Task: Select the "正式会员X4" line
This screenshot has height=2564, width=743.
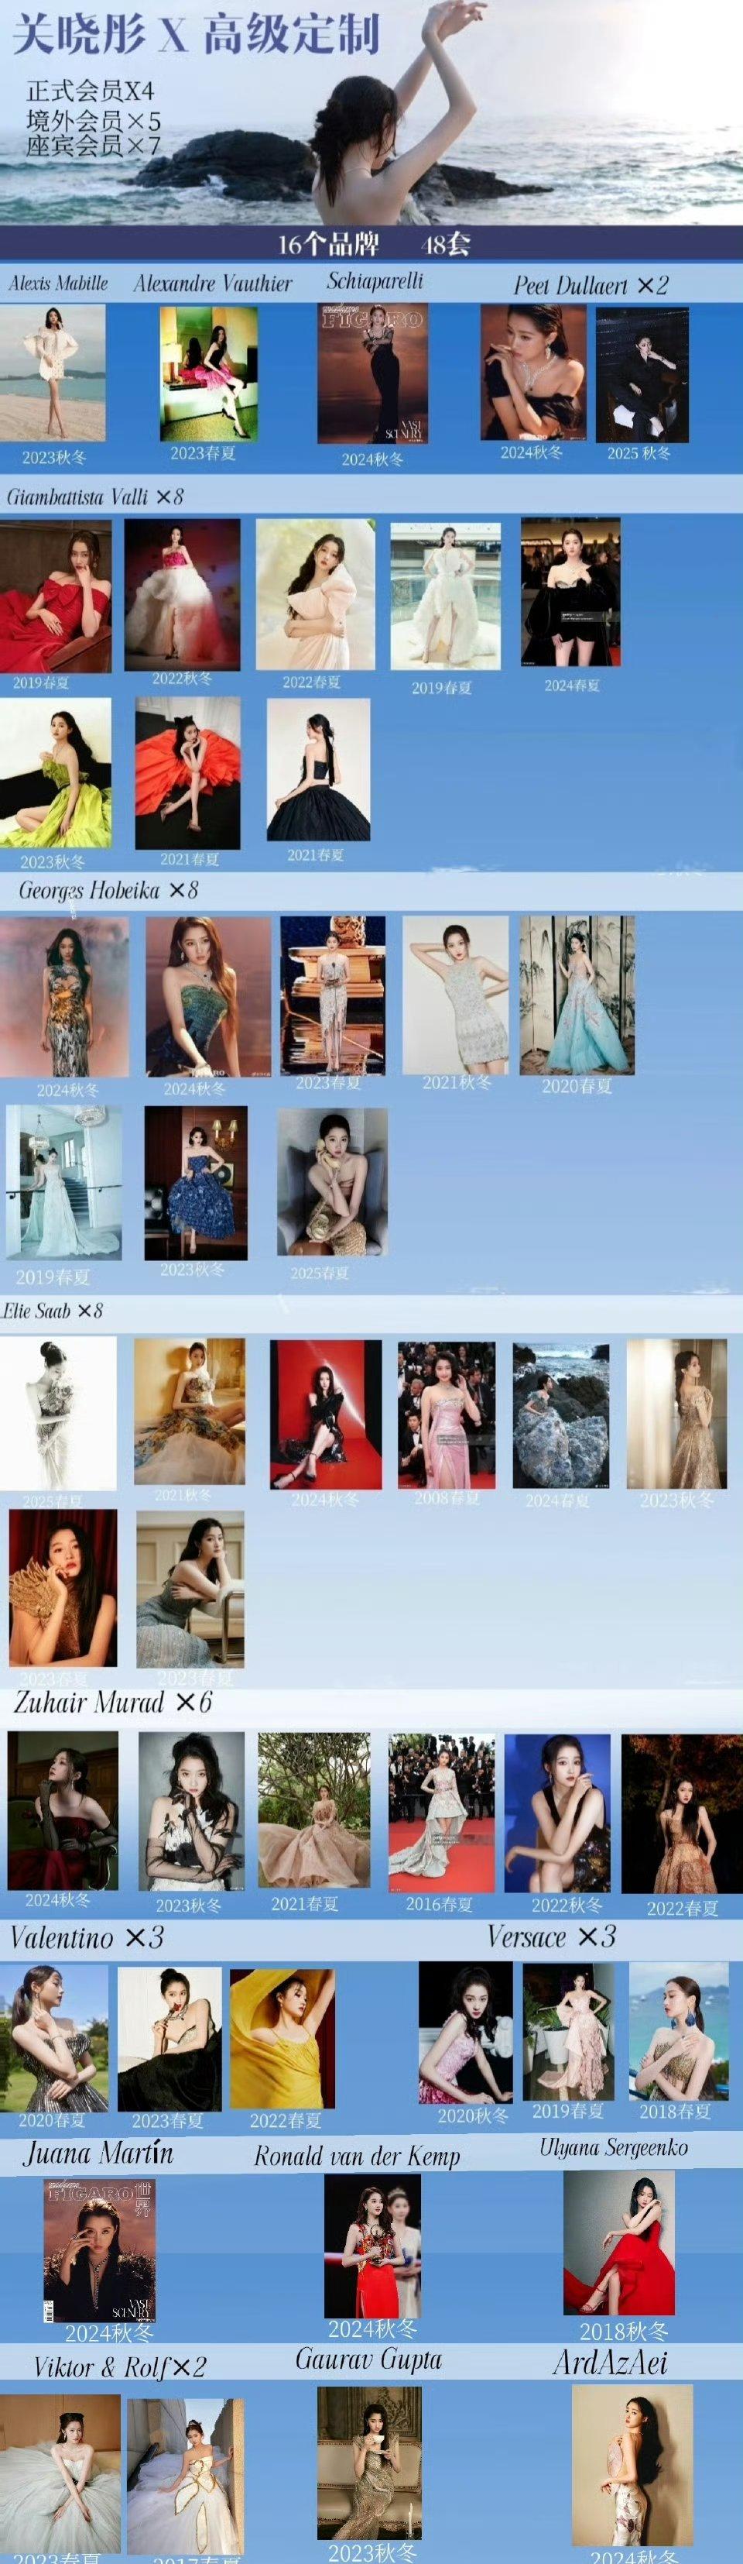Action: point(91,91)
